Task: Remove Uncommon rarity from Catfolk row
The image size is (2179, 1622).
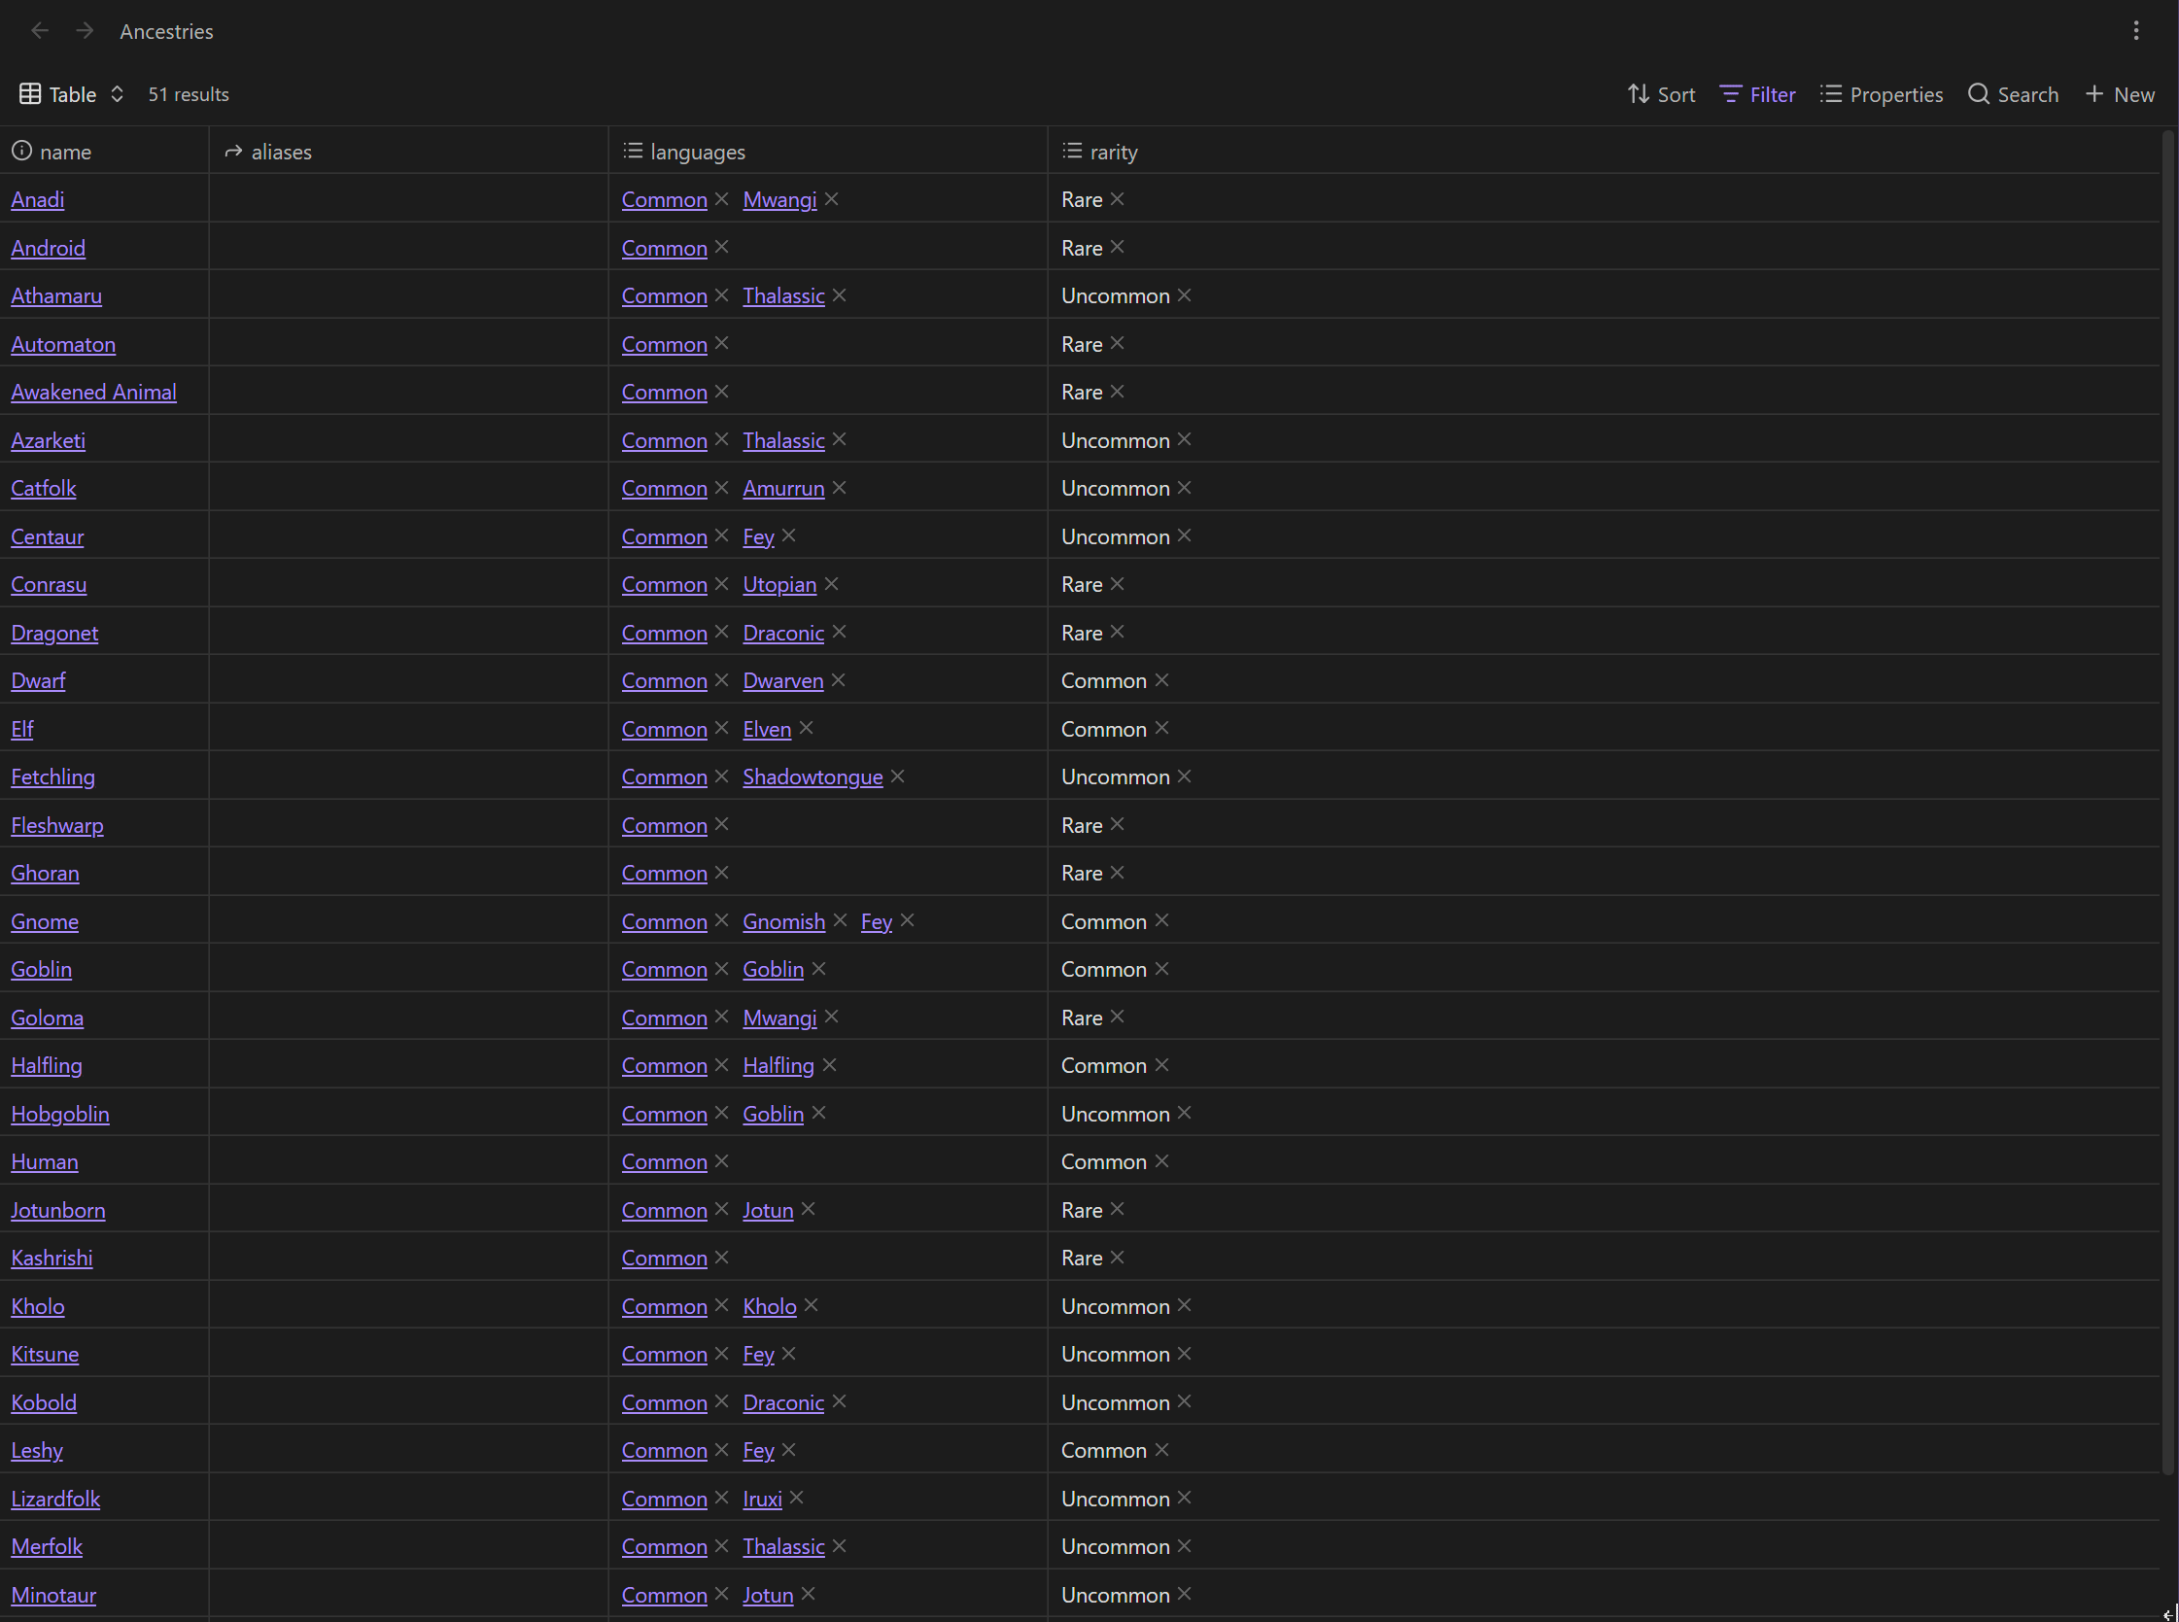Action: [1185, 488]
